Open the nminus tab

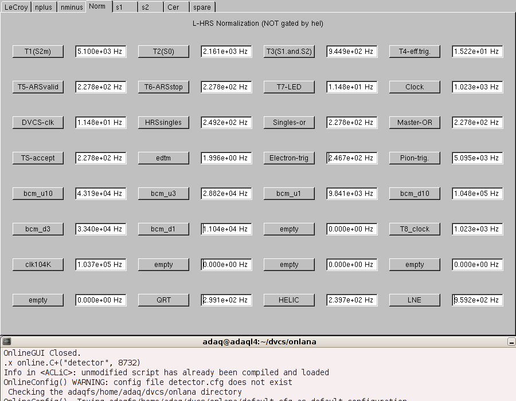(72, 7)
